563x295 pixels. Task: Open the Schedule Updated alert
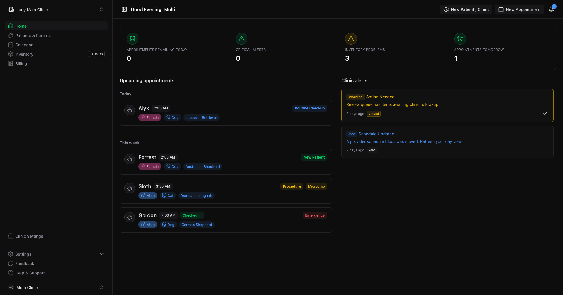[447, 142]
